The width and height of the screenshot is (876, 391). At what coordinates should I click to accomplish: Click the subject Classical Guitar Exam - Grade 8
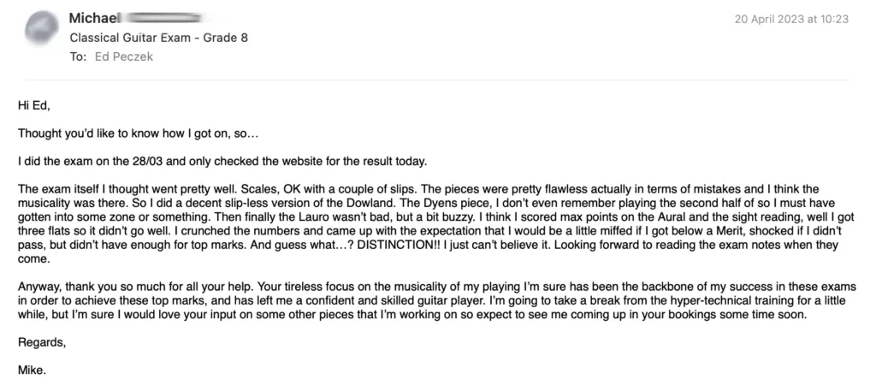click(158, 38)
